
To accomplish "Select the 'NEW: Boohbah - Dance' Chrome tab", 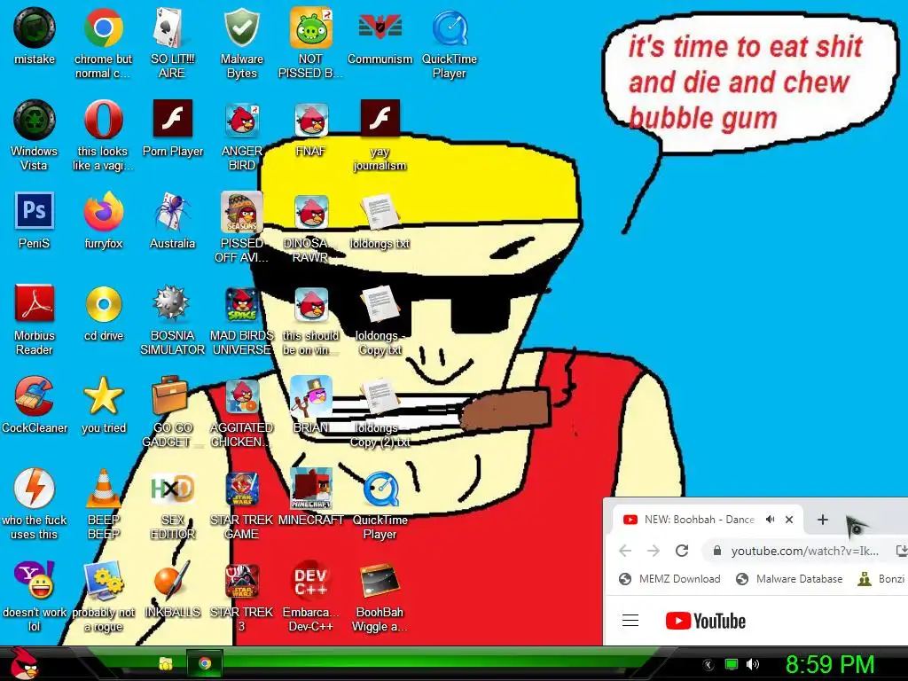I will (x=708, y=520).
